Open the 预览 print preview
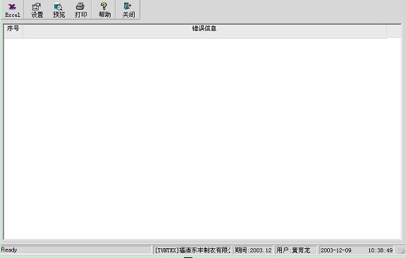Image resolution: width=406 pixels, height=258 pixels. click(x=59, y=10)
